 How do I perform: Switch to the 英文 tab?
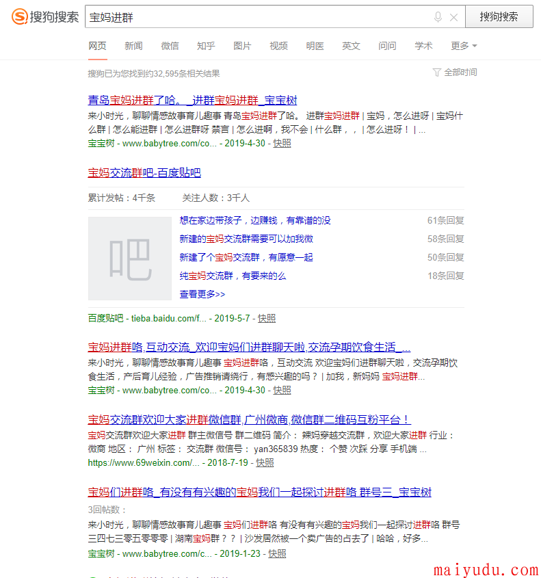coord(351,46)
